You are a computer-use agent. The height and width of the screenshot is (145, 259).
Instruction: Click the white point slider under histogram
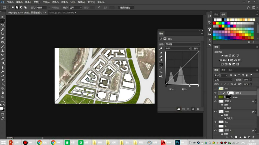198,86
